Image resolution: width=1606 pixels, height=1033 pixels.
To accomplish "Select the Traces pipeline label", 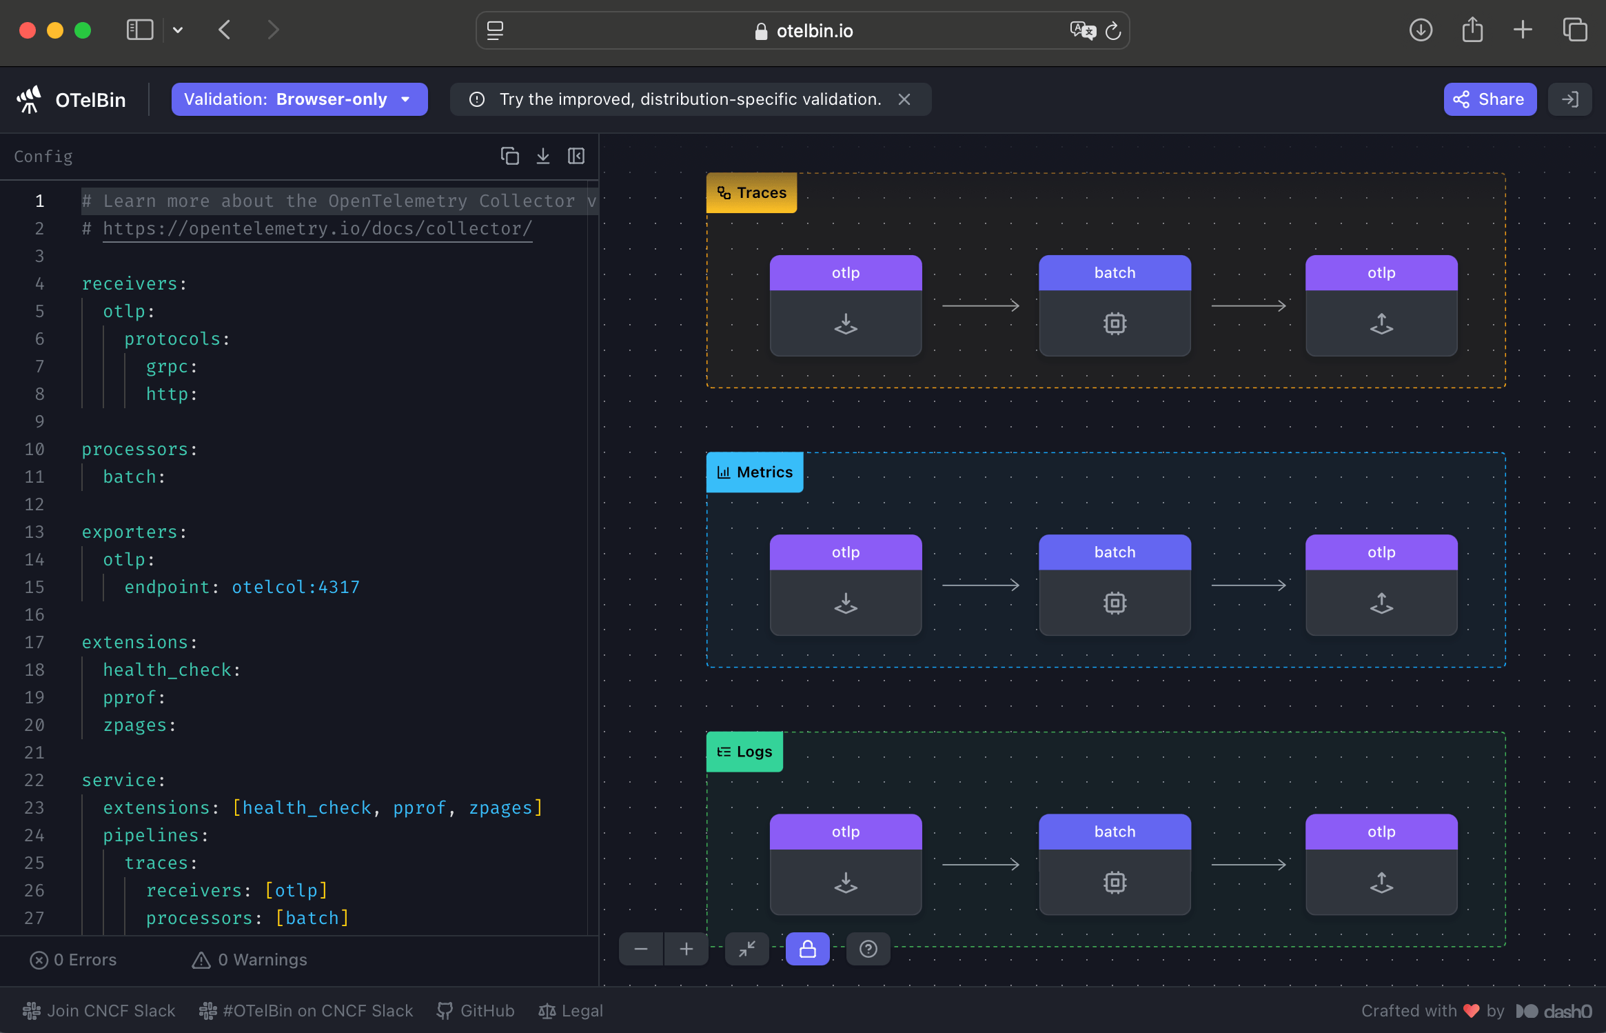I will (752, 193).
